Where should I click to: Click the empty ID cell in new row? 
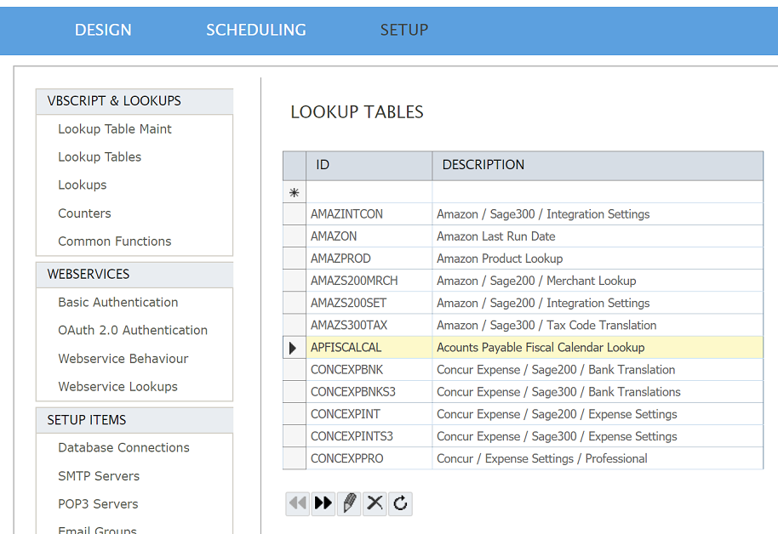(369, 192)
